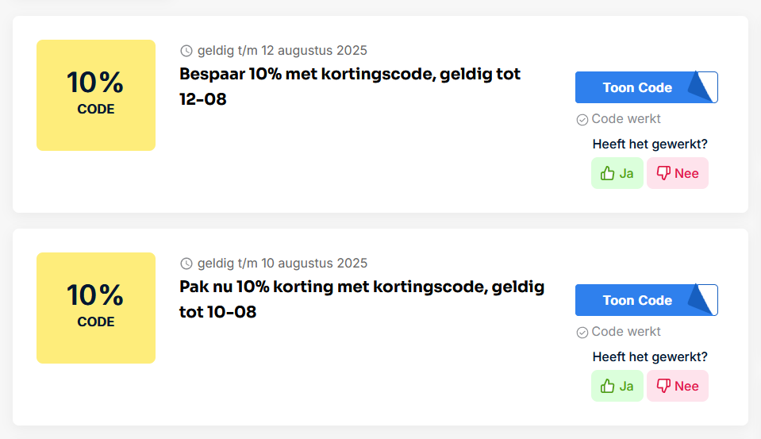
Task: Click the thumbs-up icon on the 10 augustus coupon
Action: (607, 386)
